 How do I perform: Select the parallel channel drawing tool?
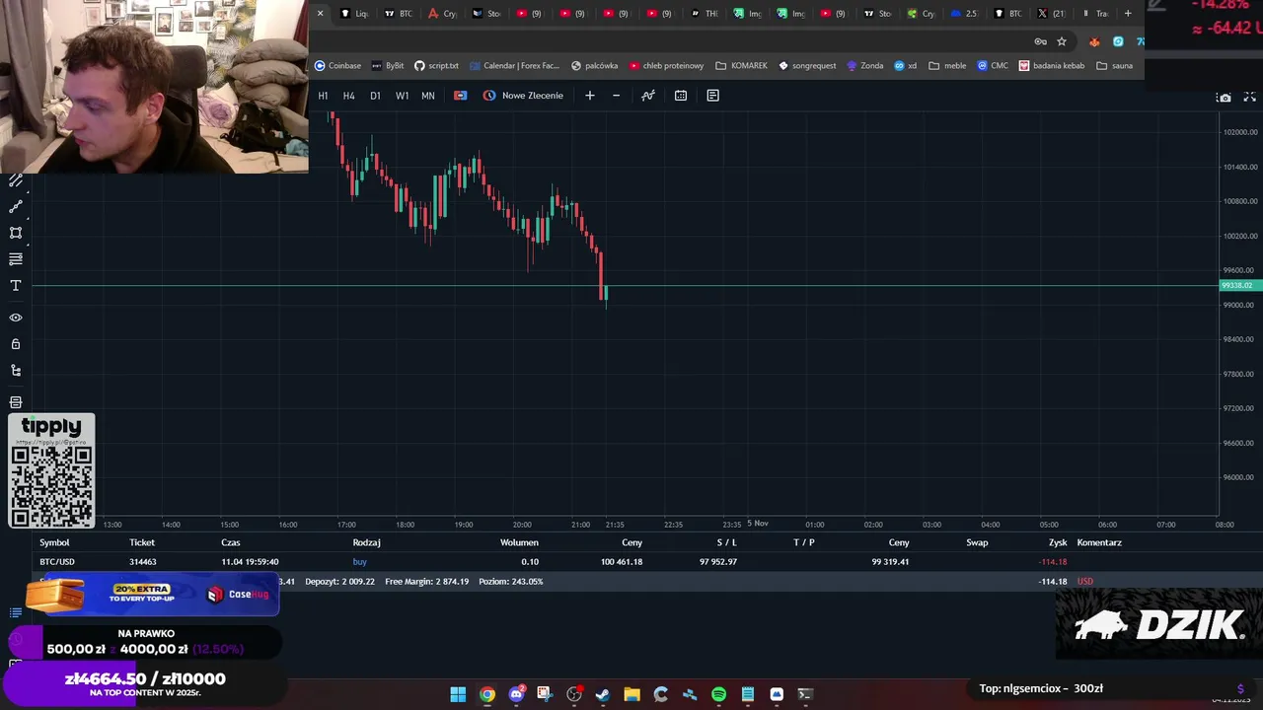[x=16, y=181]
